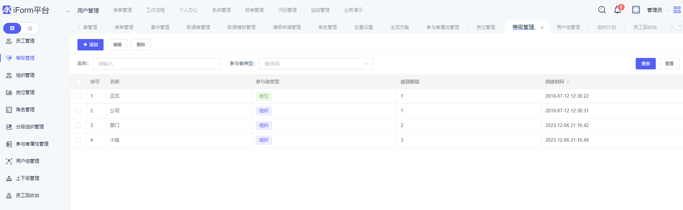The width and height of the screenshot is (683, 210).
Task: Open the notifications bell icon
Action: coord(617,10)
